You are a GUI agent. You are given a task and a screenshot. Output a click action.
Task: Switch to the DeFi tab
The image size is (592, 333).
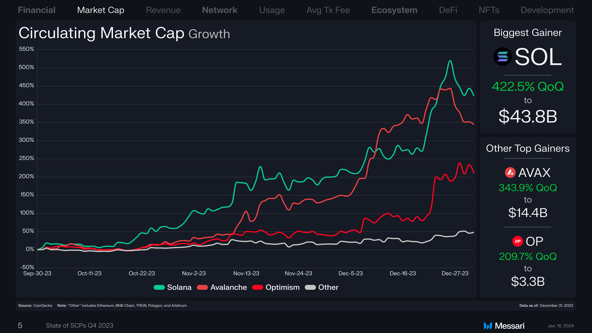click(x=448, y=10)
